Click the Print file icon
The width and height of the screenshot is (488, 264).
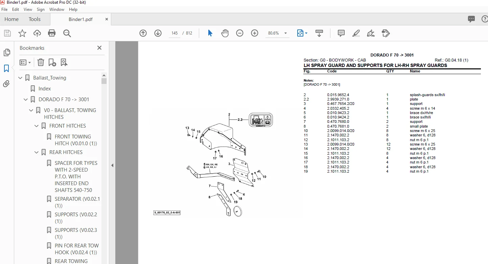coord(52,33)
